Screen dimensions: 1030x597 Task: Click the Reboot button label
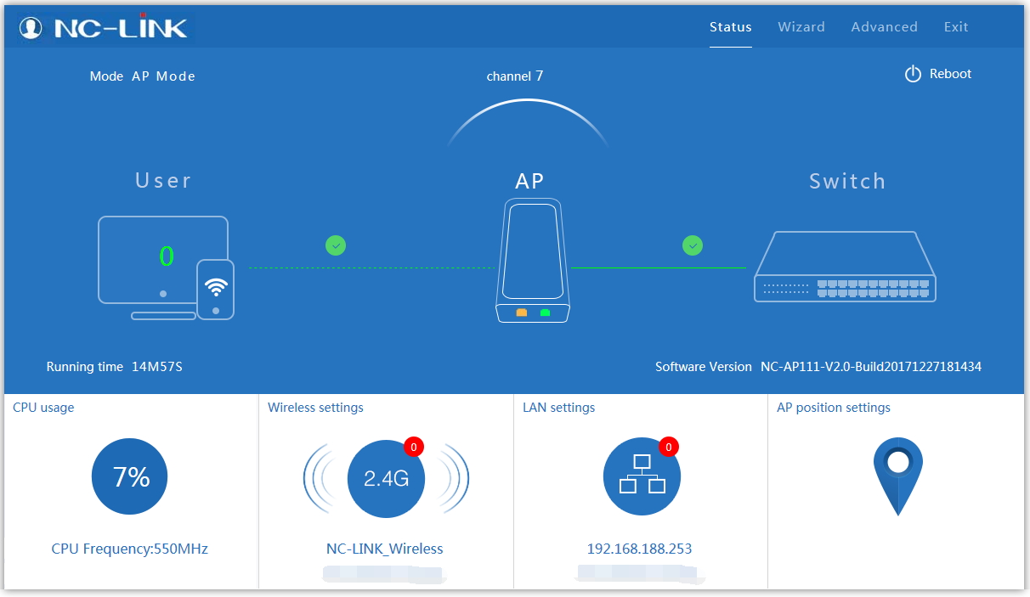point(950,74)
